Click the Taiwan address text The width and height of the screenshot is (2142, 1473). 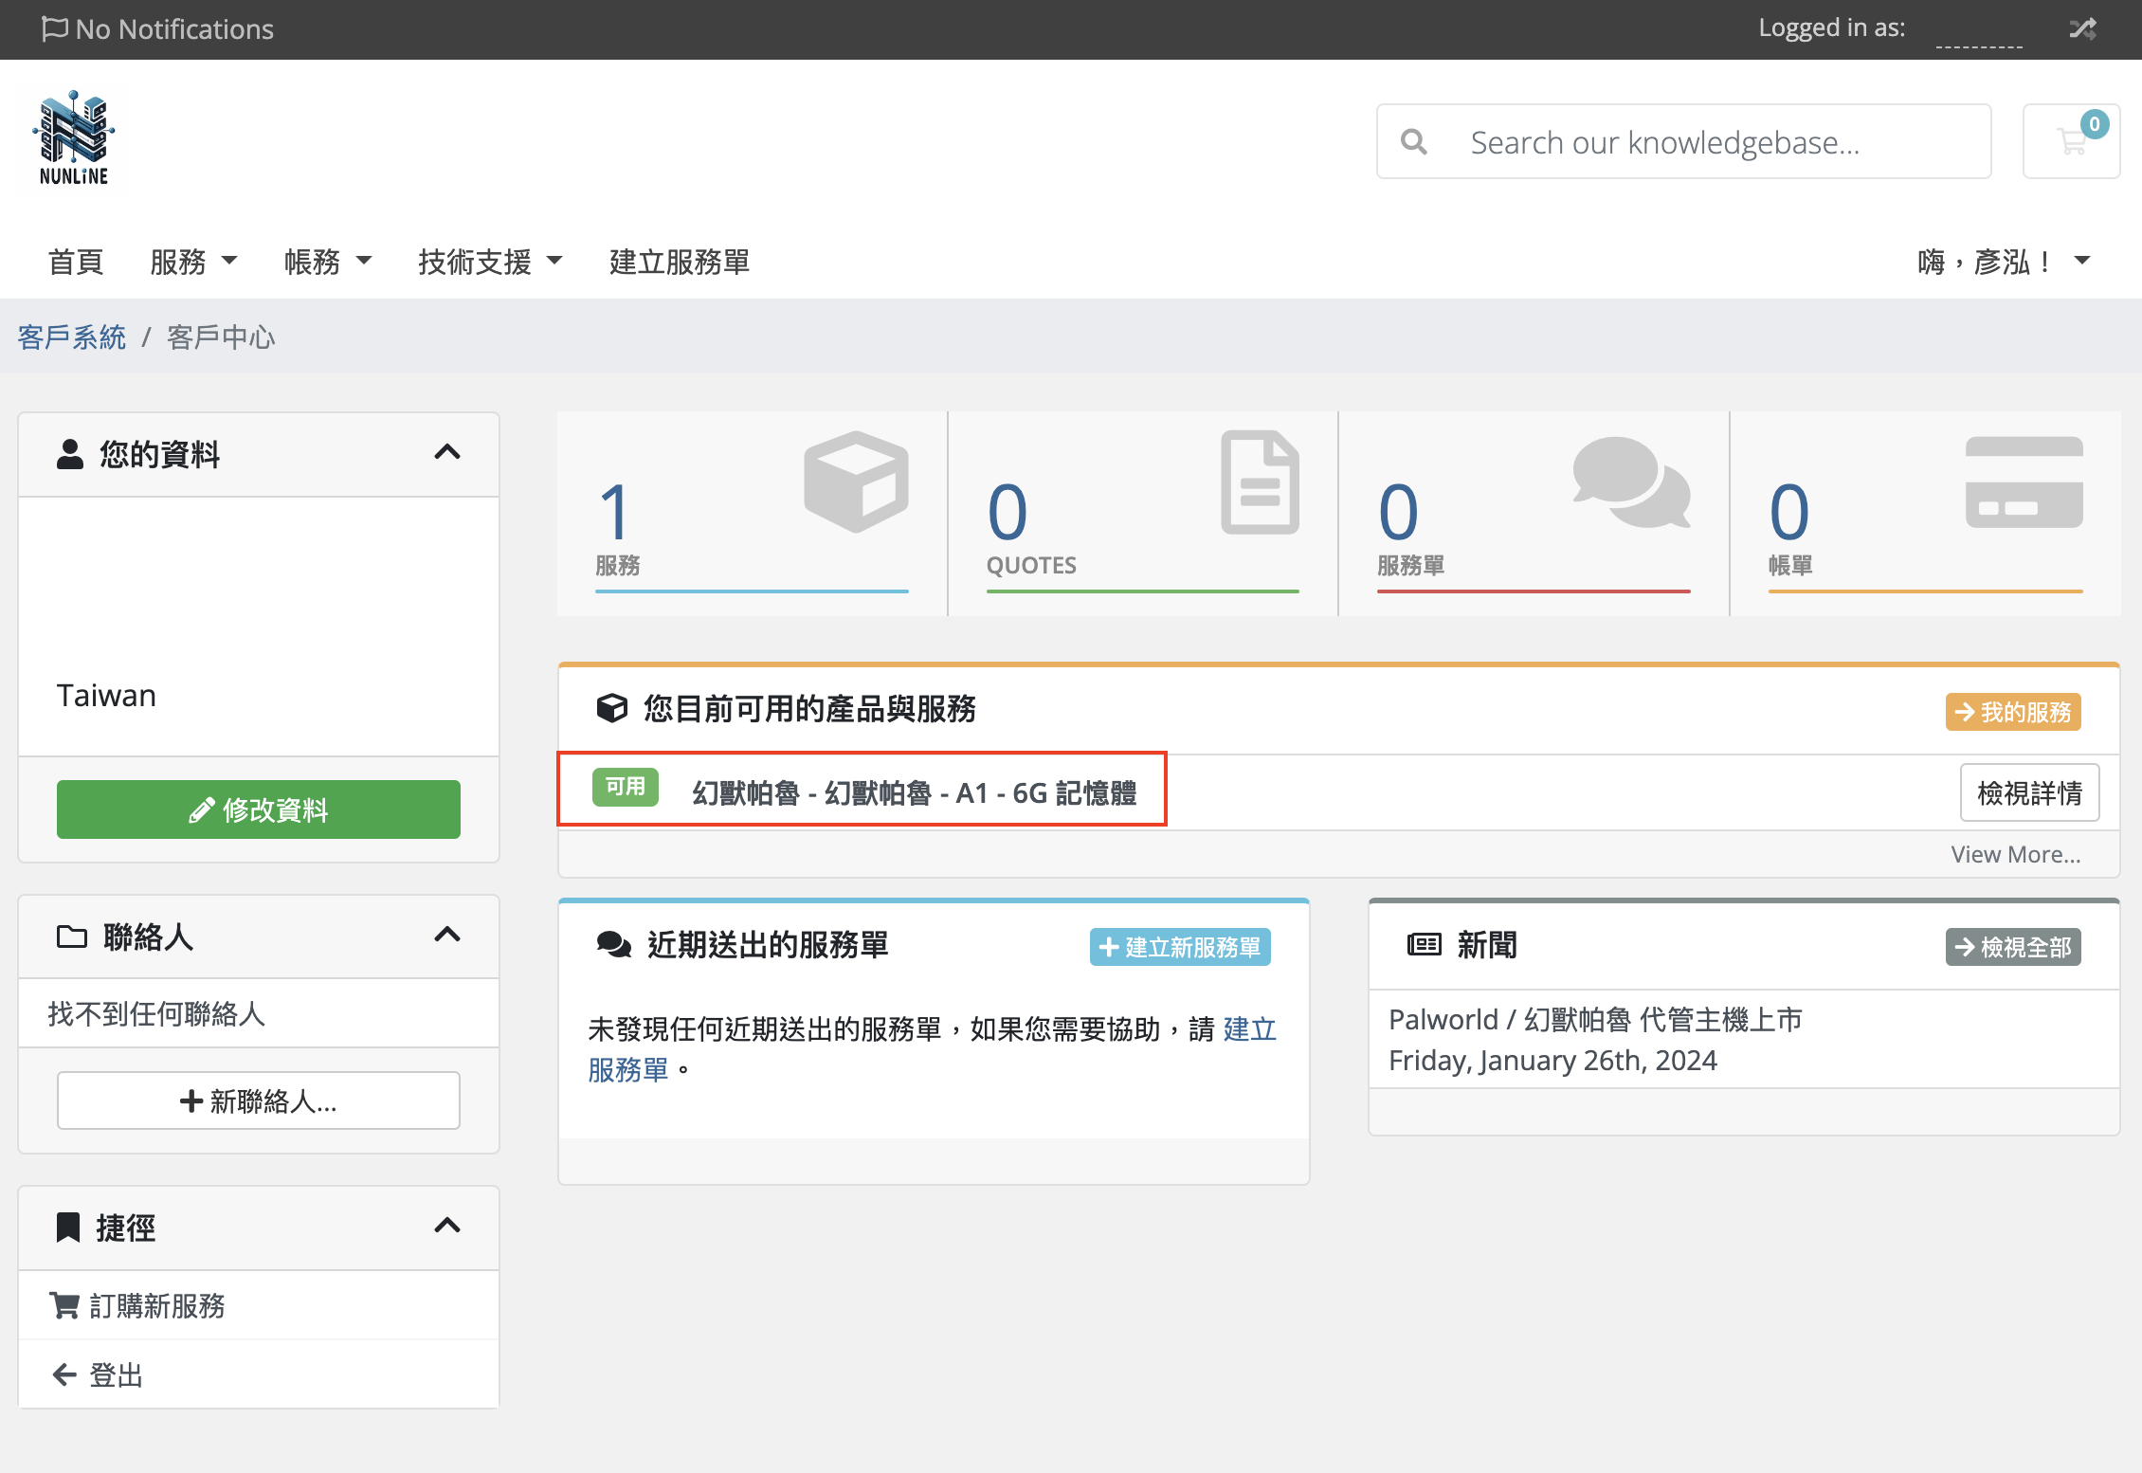click(x=106, y=696)
